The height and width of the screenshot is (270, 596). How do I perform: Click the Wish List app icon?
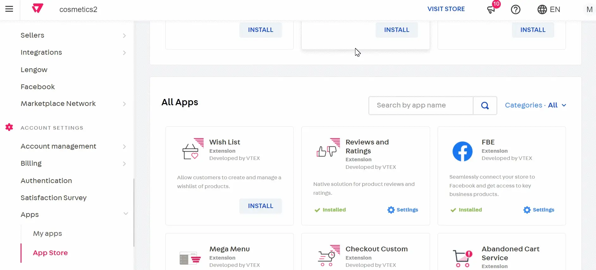coord(193,149)
